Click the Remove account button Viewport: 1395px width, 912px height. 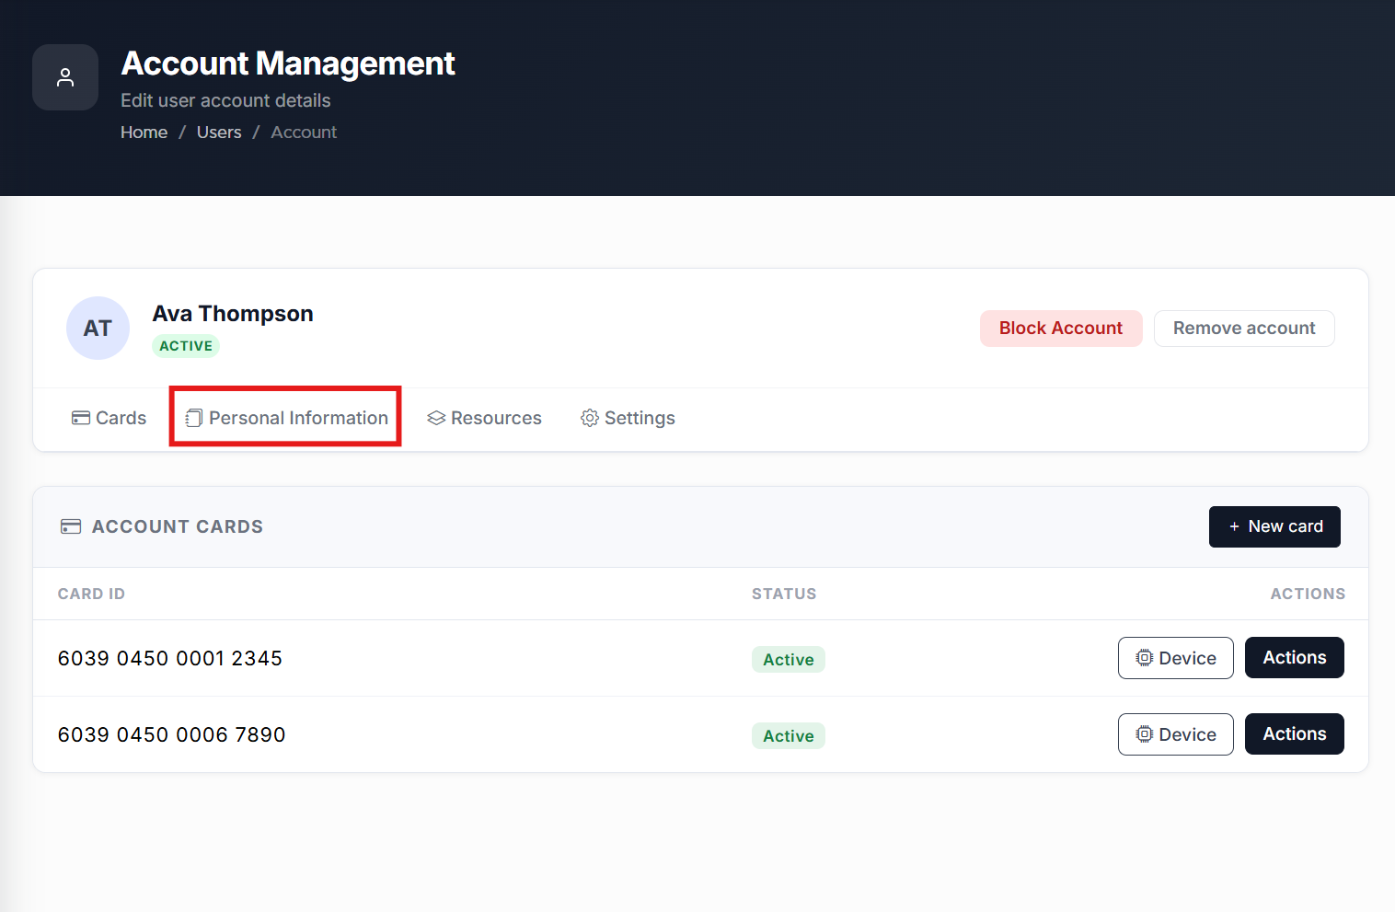(1244, 329)
